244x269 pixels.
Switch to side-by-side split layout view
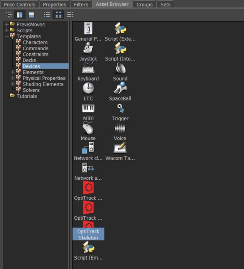coord(20,15)
